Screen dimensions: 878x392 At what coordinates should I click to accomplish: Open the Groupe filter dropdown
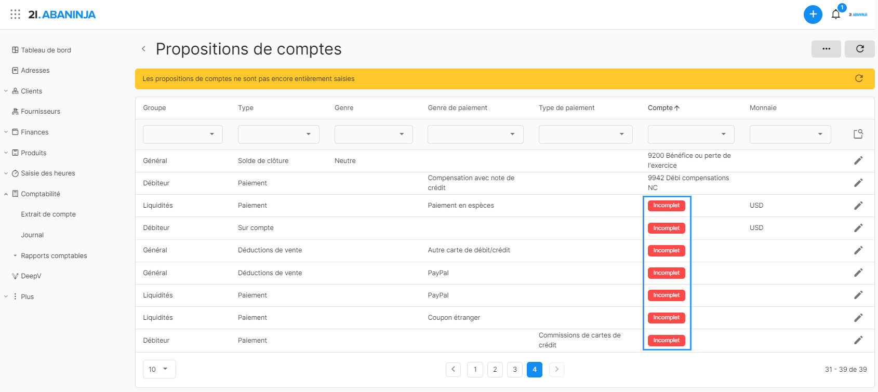pyautogui.click(x=182, y=134)
